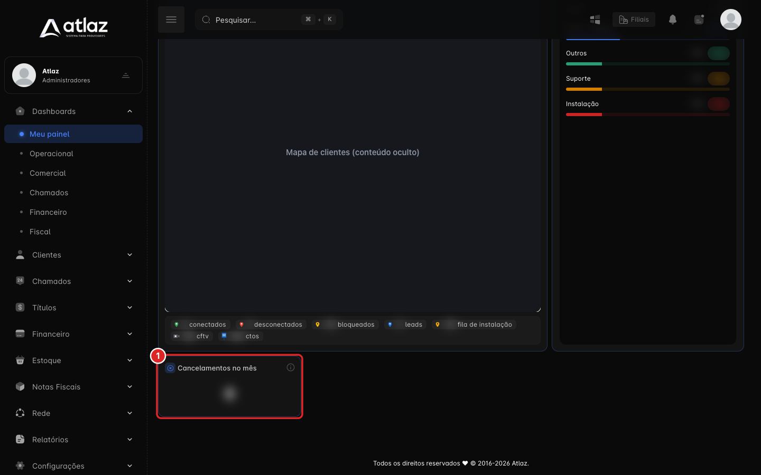Expand the Títulos menu chevron
Screen dimensions: 761x475
point(129,308)
